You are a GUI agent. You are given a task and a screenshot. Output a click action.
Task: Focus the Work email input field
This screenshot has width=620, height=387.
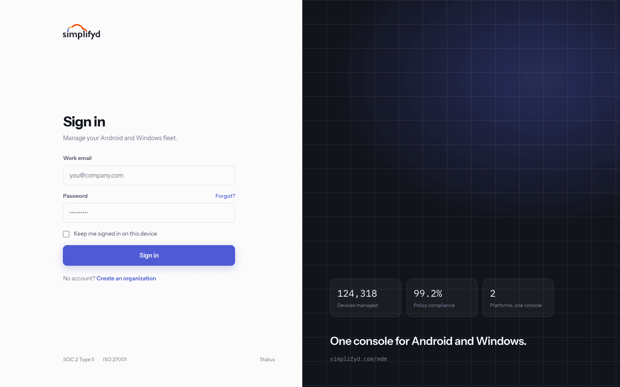click(149, 175)
